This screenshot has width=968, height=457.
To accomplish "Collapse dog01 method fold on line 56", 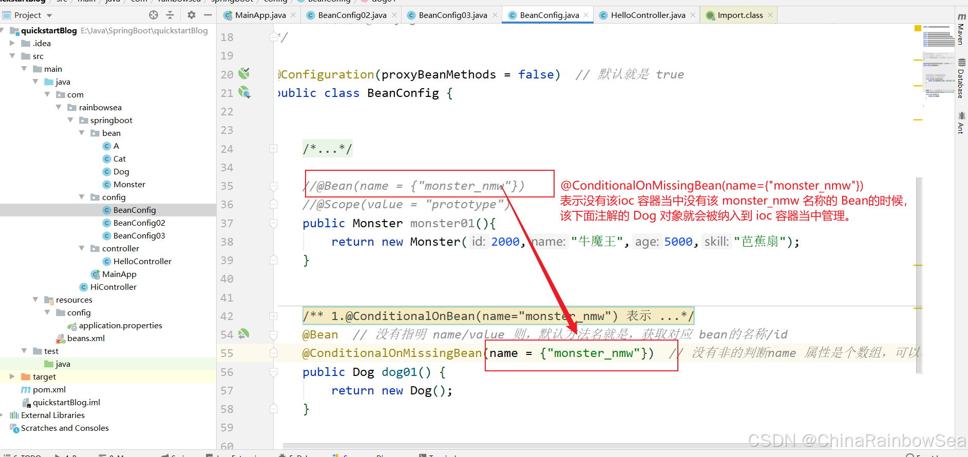I will click(274, 372).
